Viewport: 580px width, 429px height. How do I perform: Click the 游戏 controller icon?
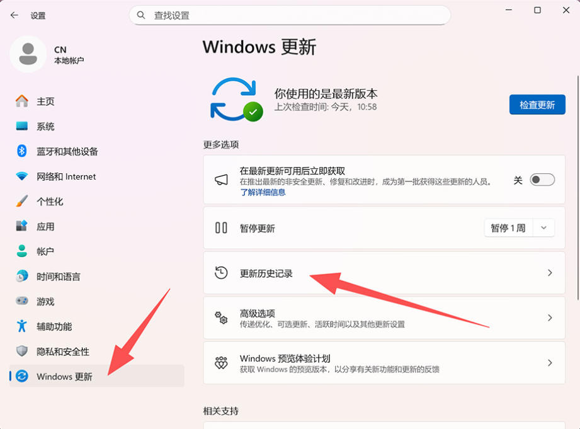[x=22, y=301]
